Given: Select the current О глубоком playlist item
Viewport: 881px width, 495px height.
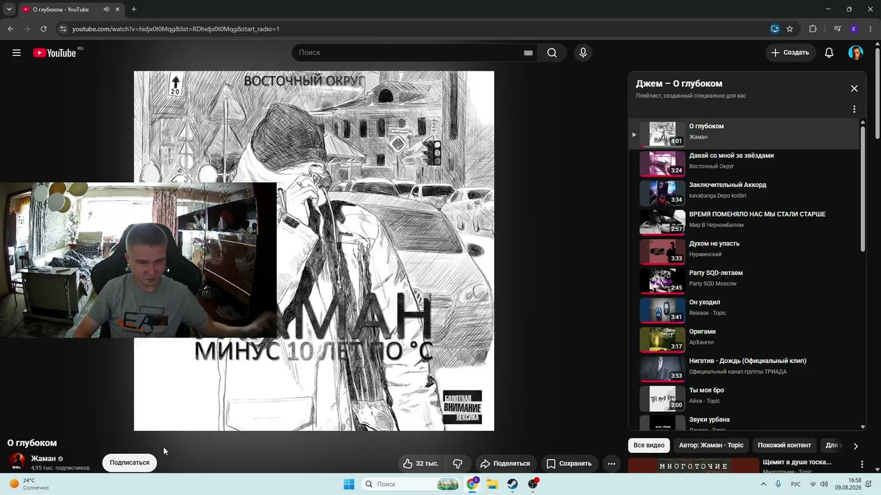Looking at the screenshot, I should click(745, 134).
